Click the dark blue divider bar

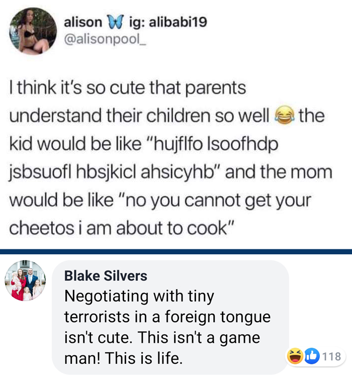176,251
